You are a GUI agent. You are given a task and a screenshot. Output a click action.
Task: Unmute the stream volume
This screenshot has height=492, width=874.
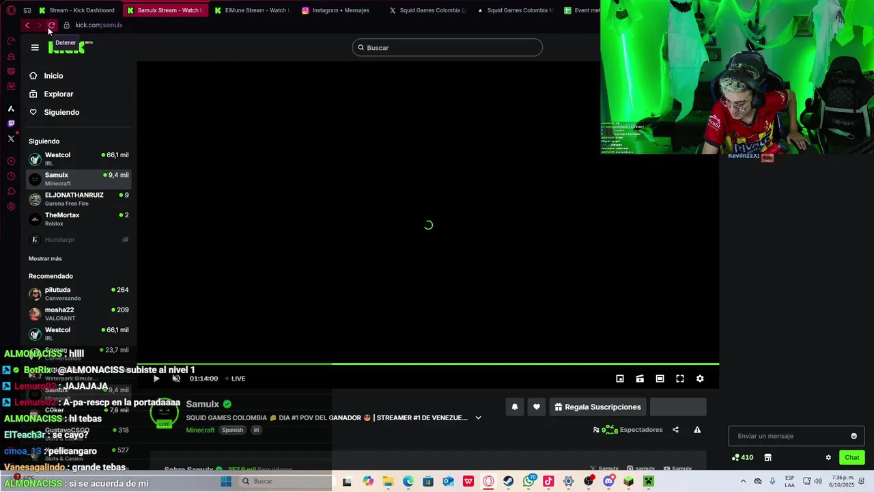tap(176, 379)
